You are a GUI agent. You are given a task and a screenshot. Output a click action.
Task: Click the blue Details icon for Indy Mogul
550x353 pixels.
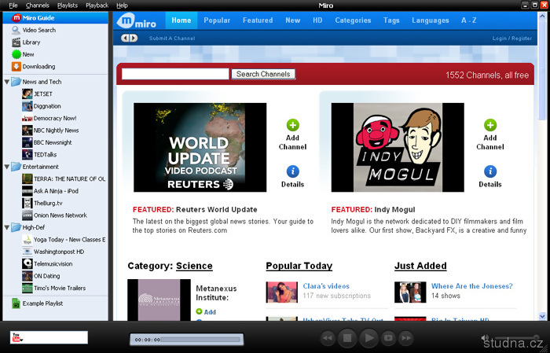click(x=489, y=171)
